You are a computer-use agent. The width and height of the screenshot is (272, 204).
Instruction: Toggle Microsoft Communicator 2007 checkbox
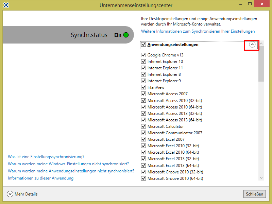click(x=143, y=133)
